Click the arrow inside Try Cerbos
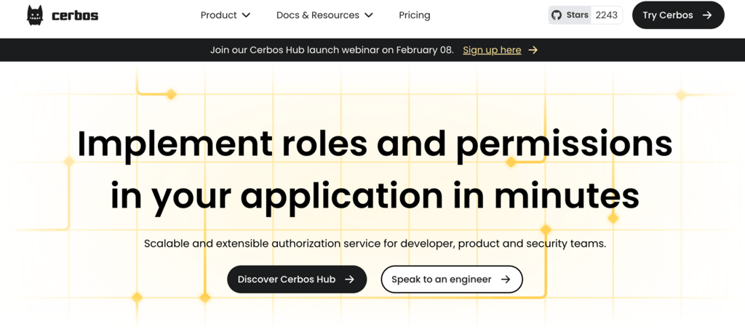The height and width of the screenshot is (331, 745). [x=707, y=15]
